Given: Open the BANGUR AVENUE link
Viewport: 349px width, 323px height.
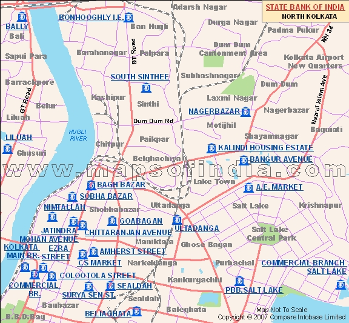Looking at the screenshot, I should point(281,159).
